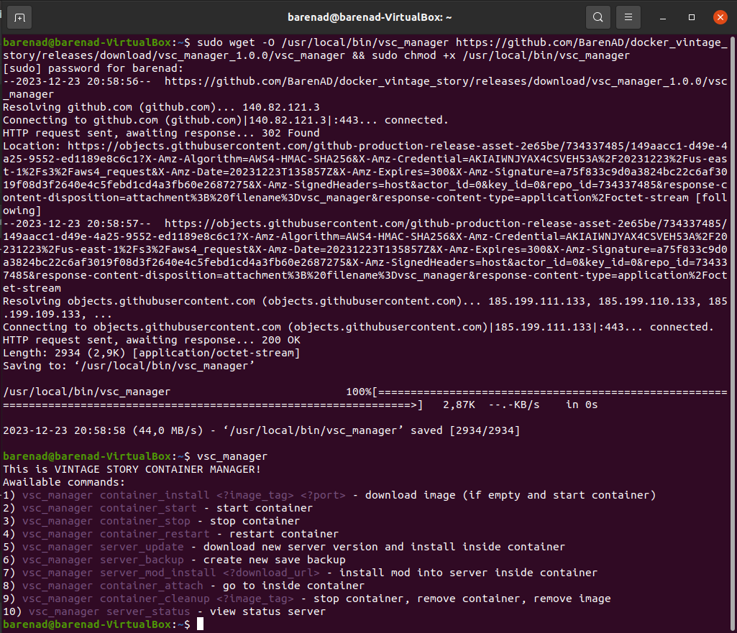Screen dimensions: 737x633
Task: Click the GitHub URL in the sudo wget command
Action: [x=590, y=42]
